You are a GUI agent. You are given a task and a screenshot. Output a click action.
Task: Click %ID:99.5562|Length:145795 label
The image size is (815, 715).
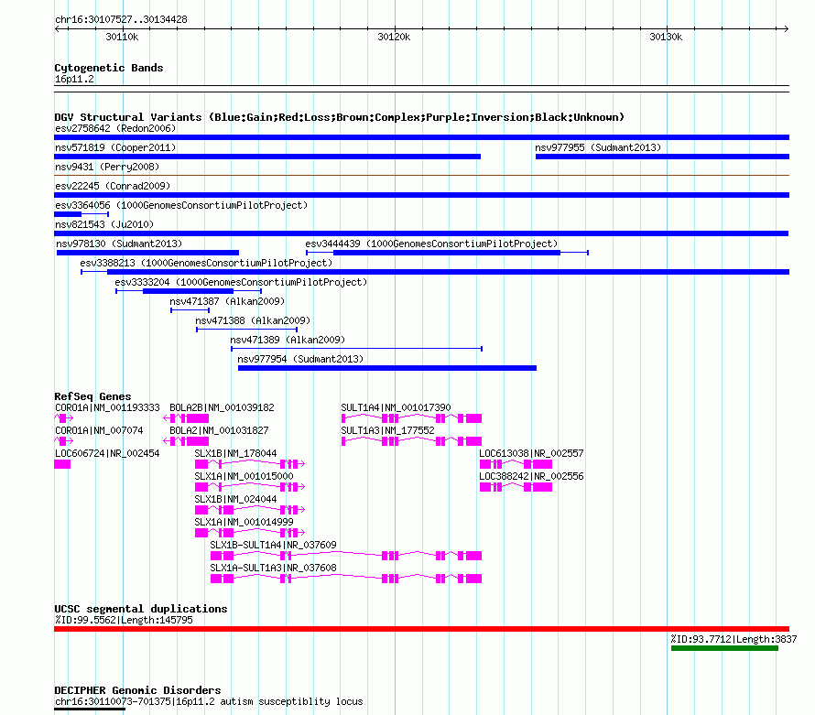[x=124, y=621]
